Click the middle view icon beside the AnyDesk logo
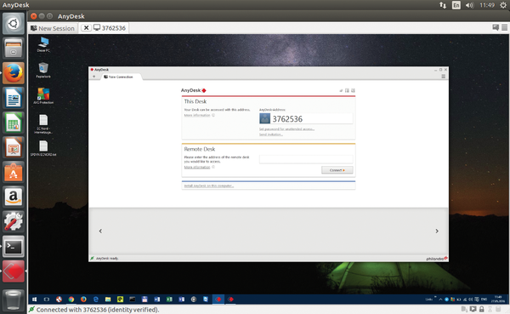This screenshot has width=510, height=314. 347,90
